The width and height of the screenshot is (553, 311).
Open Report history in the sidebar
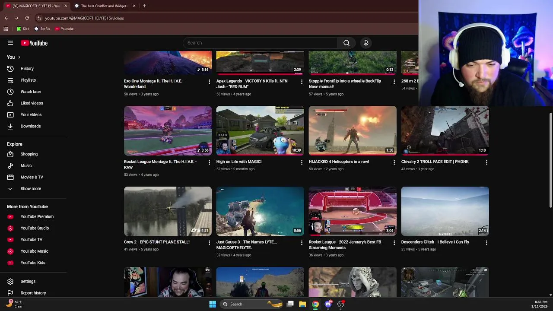pos(33,293)
